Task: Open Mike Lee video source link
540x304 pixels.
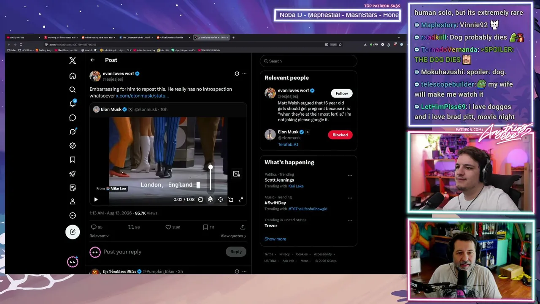Action: [116, 188]
